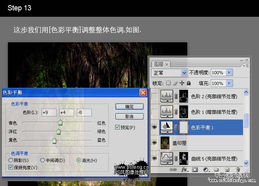Screen dimensions: 259x186
Task: Click the new layer icon at the bottom of the Layers panel
Action: click(x=227, y=170)
